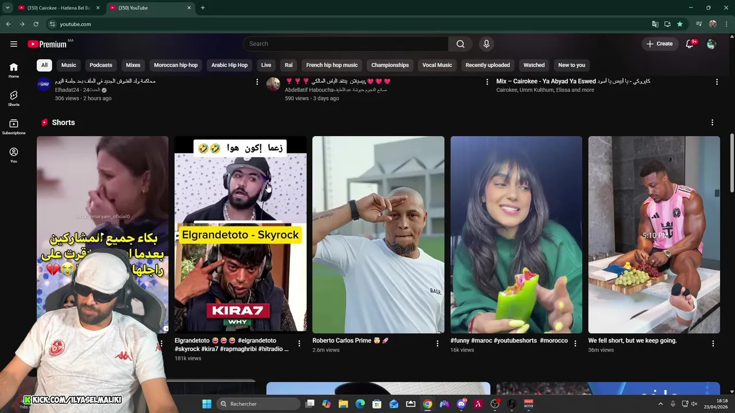Open options for Elgrandetoto short
The height and width of the screenshot is (413, 735).
pyautogui.click(x=299, y=344)
